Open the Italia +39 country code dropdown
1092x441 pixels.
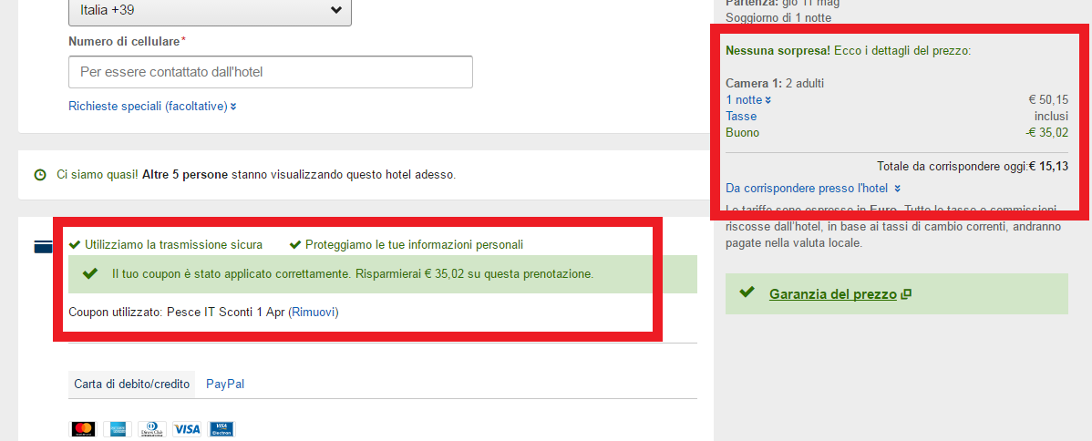[x=210, y=10]
